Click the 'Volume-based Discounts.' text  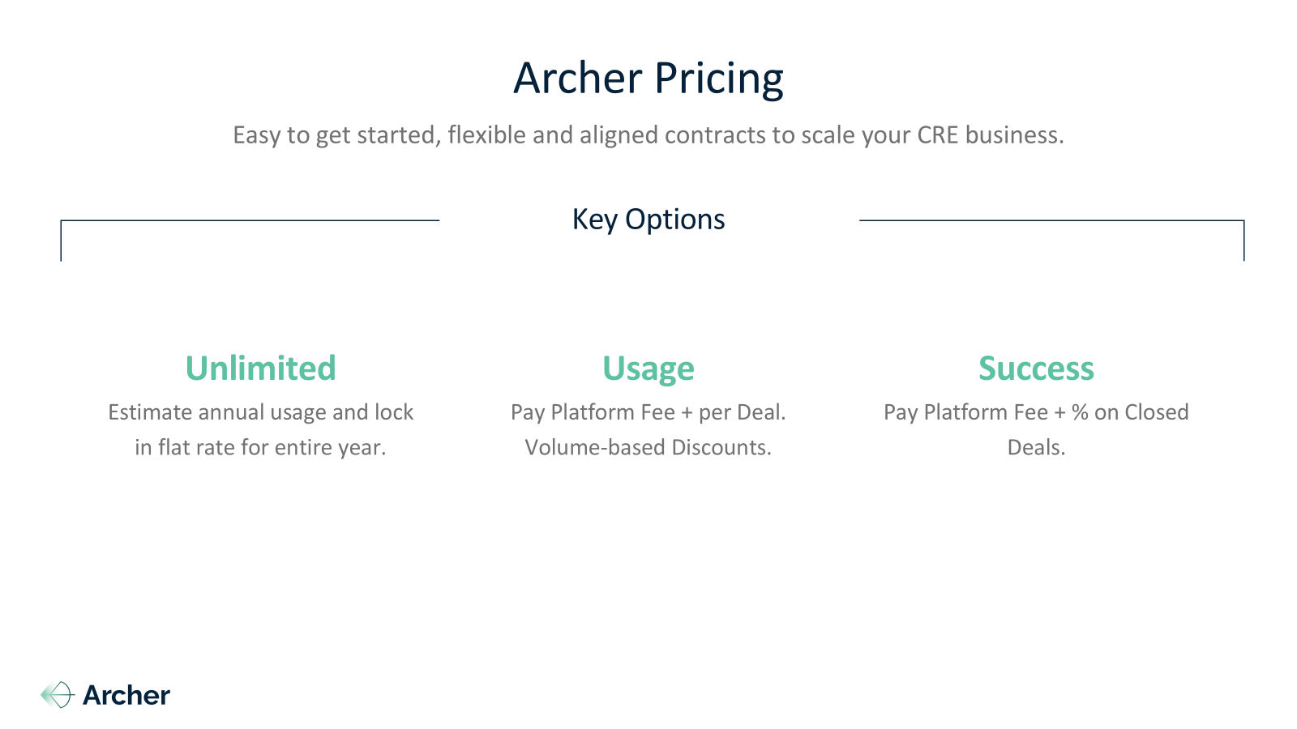648,448
